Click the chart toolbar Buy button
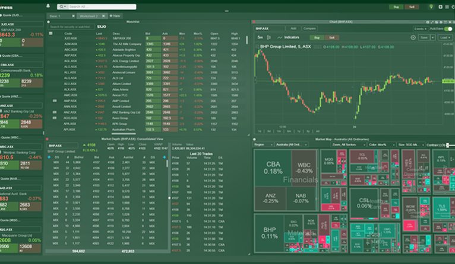 (x=317, y=38)
